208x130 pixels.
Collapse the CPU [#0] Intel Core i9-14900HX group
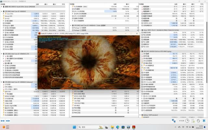click(2, 11)
